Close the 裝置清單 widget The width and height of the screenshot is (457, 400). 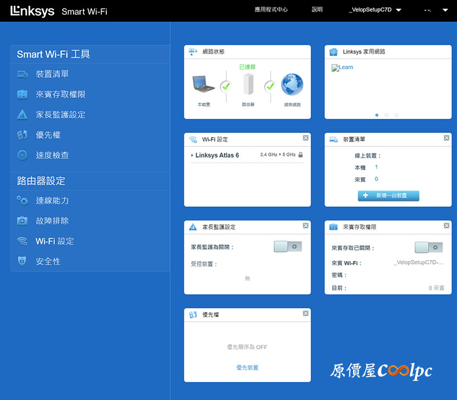(x=447, y=138)
